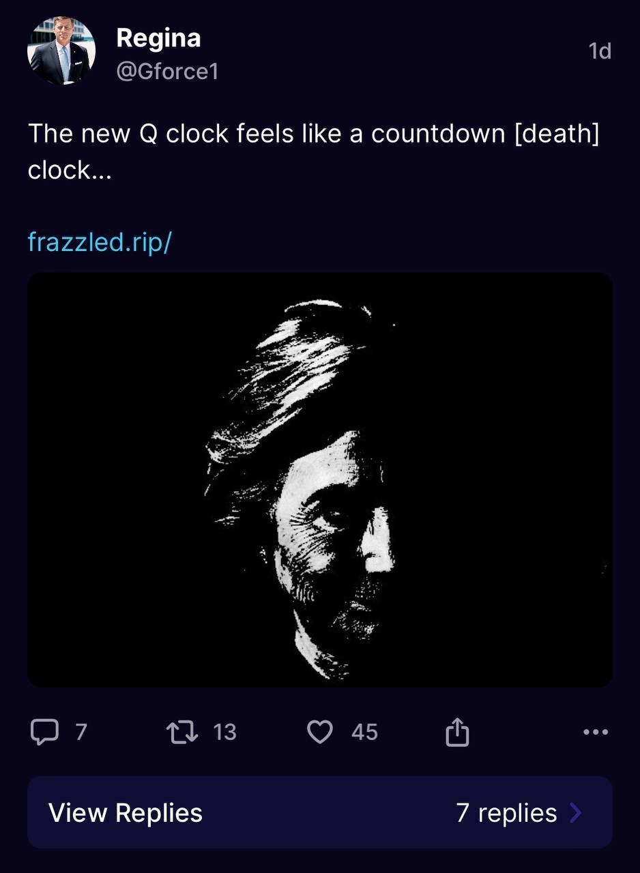Image resolution: width=640 pixels, height=873 pixels.
Task: Click the @Gforce1 handle
Action: coord(167,71)
